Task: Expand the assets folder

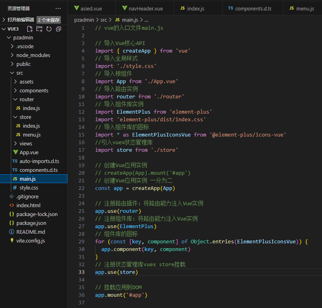Action: tap(15, 82)
